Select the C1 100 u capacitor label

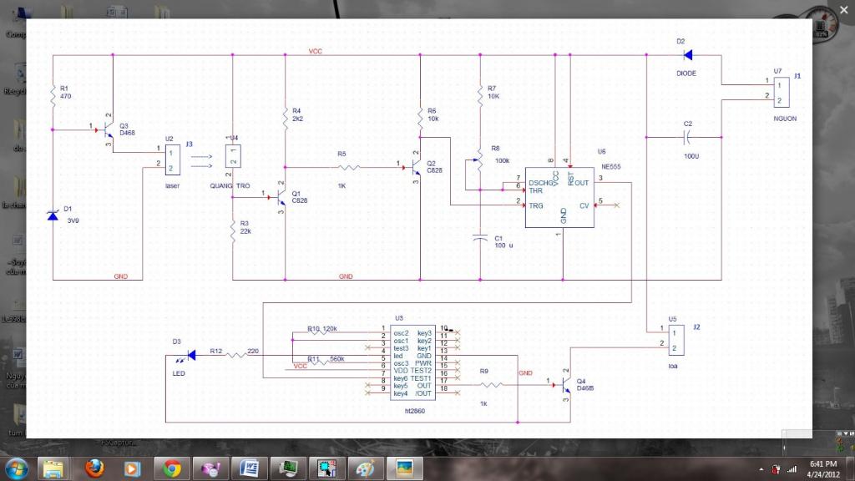click(x=503, y=242)
